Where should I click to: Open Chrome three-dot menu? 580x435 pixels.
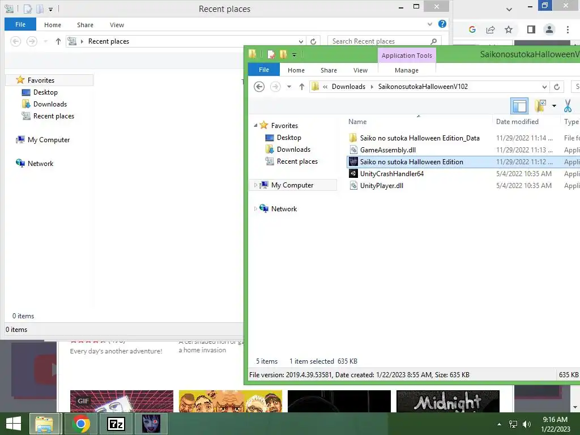point(568,29)
